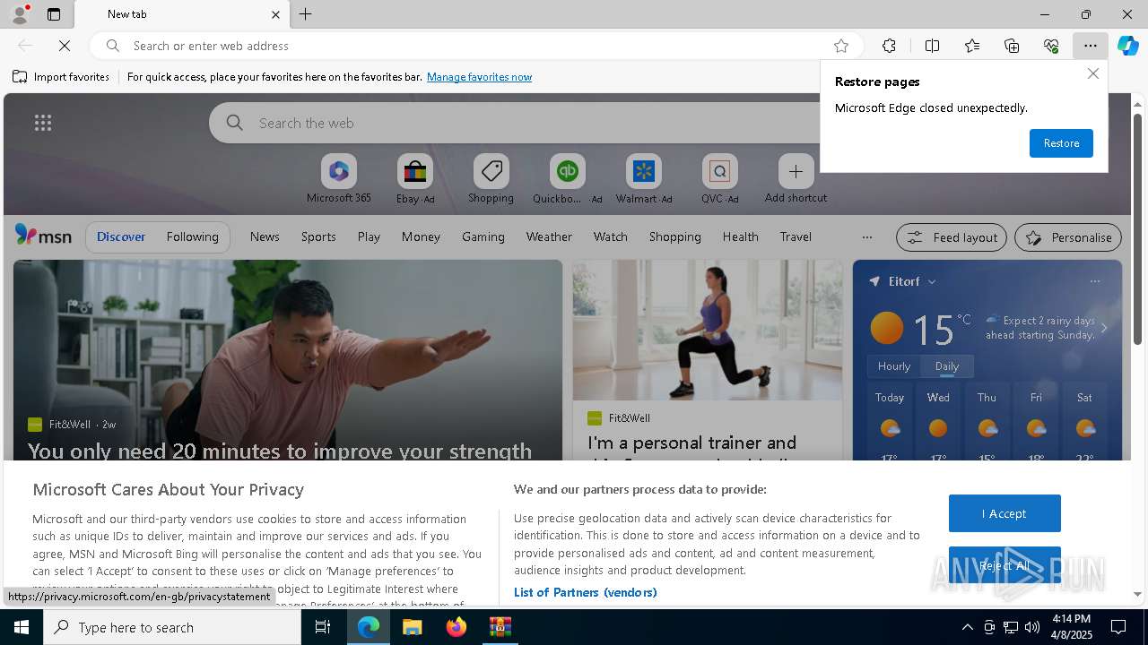Open the Watch section
The image size is (1148, 645).
click(x=611, y=236)
